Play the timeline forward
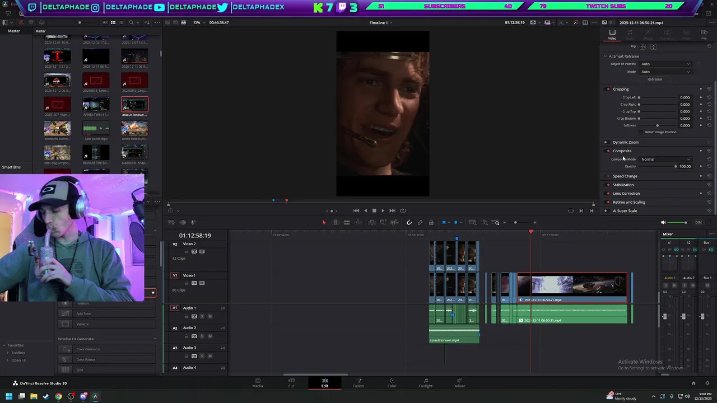Viewport: 717px width, 403px height. click(x=383, y=210)
